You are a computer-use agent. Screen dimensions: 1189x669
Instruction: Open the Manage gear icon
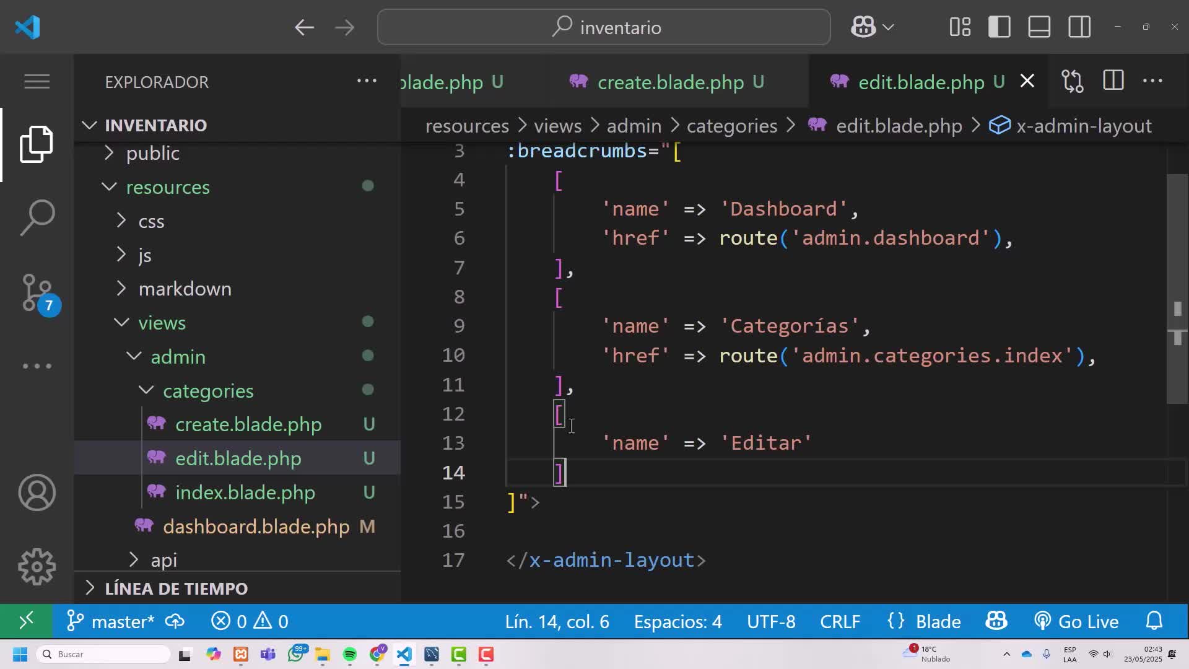(37, 566)
